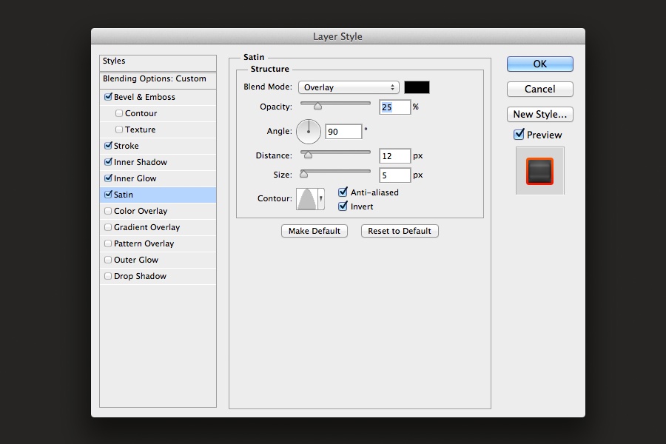This screenshot has width=666, height=444.
Task: Click the layer style preview thumbnail
Action: pos(539,170)
